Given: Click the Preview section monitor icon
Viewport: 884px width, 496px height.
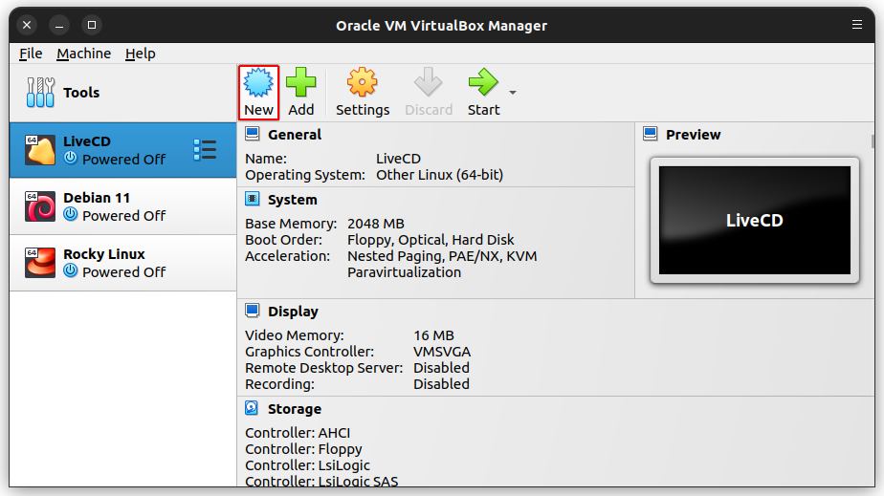Looking at the screenshot, I should (650, 134).
